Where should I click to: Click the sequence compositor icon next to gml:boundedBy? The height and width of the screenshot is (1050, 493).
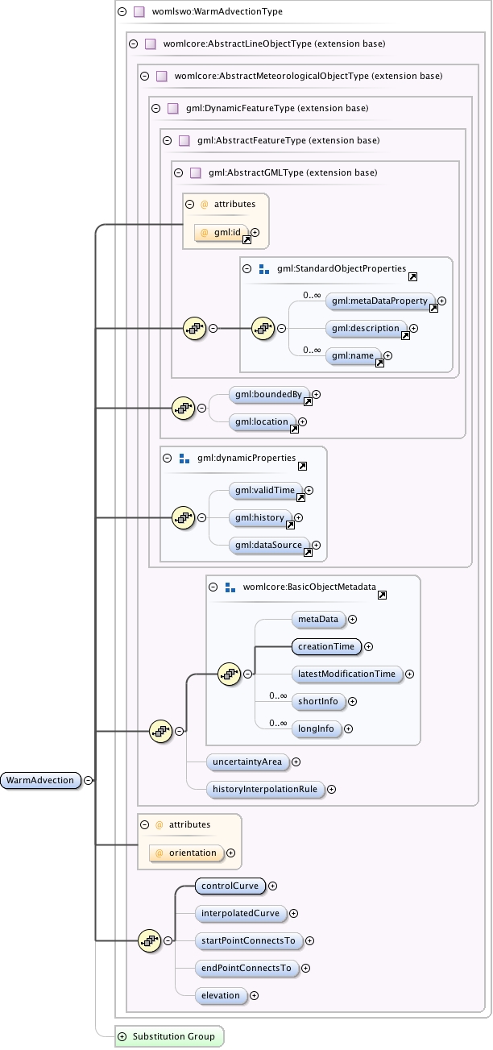[183, 409]
